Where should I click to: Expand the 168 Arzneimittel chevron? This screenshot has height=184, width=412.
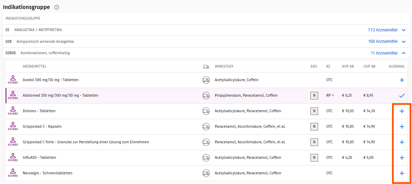coord(404,41)
